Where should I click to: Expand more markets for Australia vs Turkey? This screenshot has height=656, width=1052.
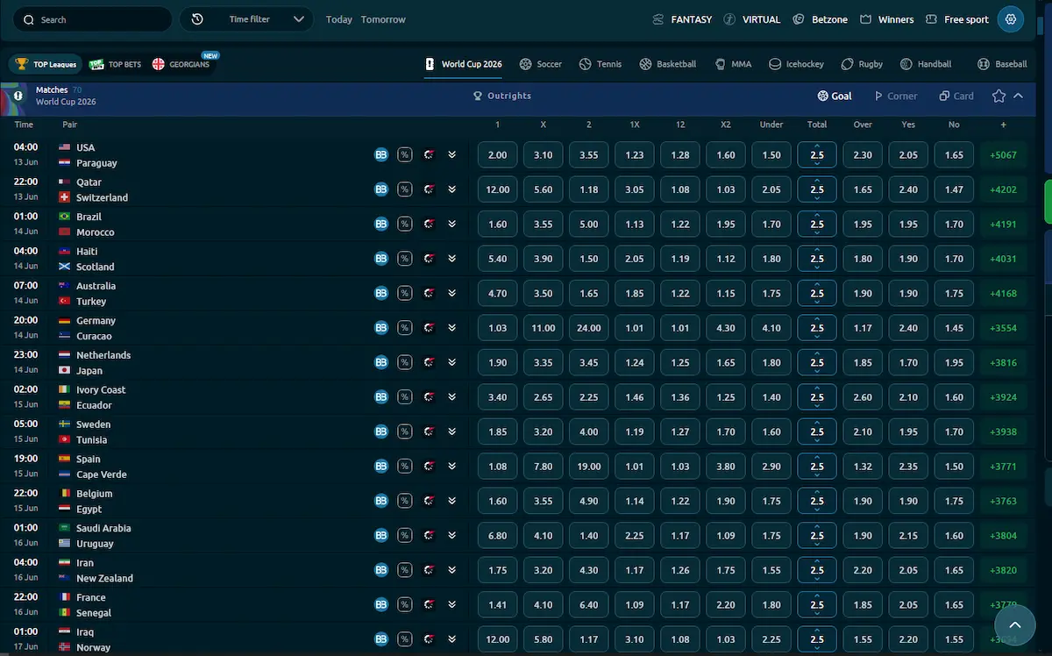click(451, 293)
